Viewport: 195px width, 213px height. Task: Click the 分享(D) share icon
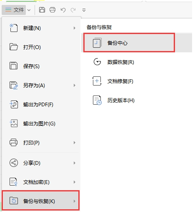coord(14,163)
